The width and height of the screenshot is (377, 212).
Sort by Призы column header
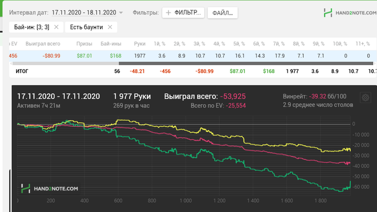84,44
